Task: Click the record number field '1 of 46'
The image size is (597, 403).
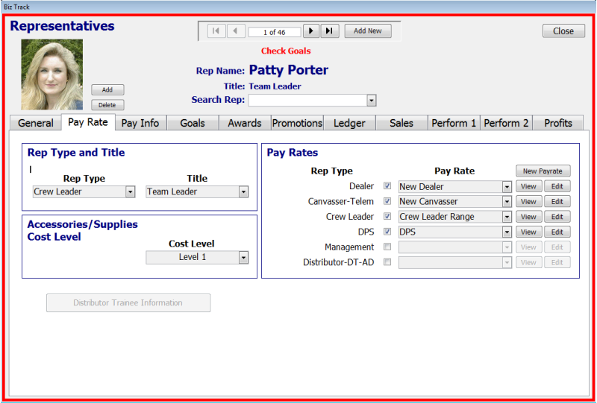Action: (x=274, y=32)
